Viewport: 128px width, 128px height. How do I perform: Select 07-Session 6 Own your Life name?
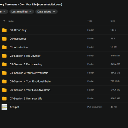(26, 99)
